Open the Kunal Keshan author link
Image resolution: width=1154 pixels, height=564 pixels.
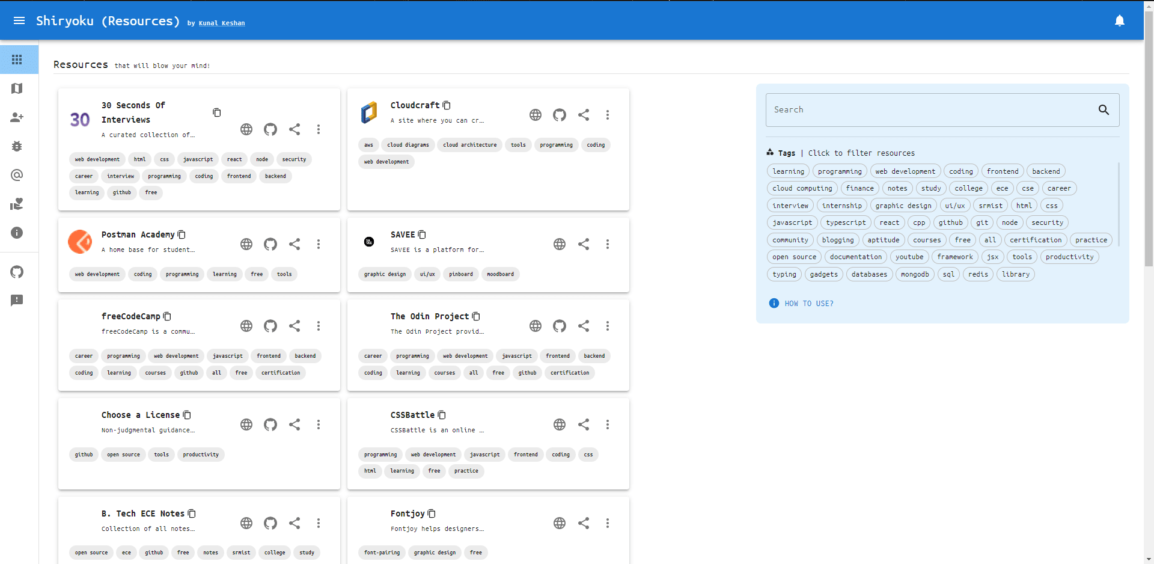222,23
